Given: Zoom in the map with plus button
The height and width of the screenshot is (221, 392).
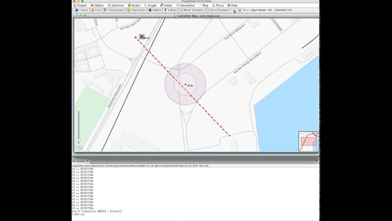Looking at the screenshot, I should (81, 149).
